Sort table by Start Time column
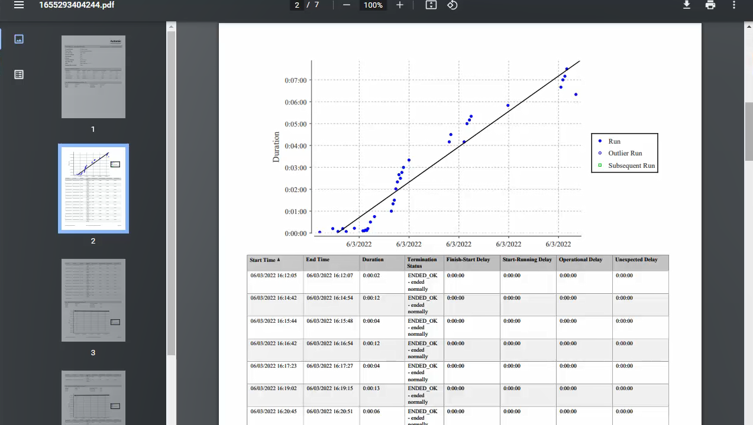 (265, 259)
